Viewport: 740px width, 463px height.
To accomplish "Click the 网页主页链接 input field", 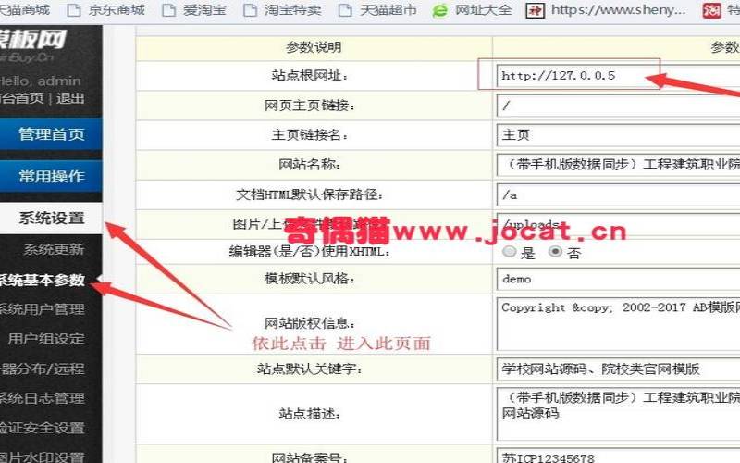I will (618, 106).
